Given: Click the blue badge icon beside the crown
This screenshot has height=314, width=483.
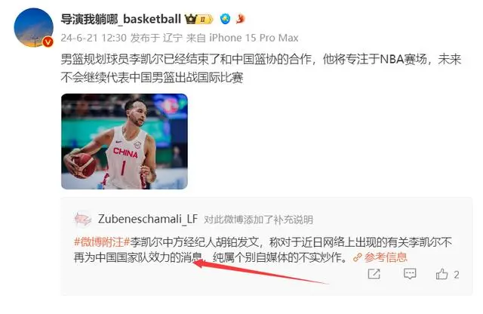Looking at the screenshot, I should pyautogui.click(x=226, y=19).
